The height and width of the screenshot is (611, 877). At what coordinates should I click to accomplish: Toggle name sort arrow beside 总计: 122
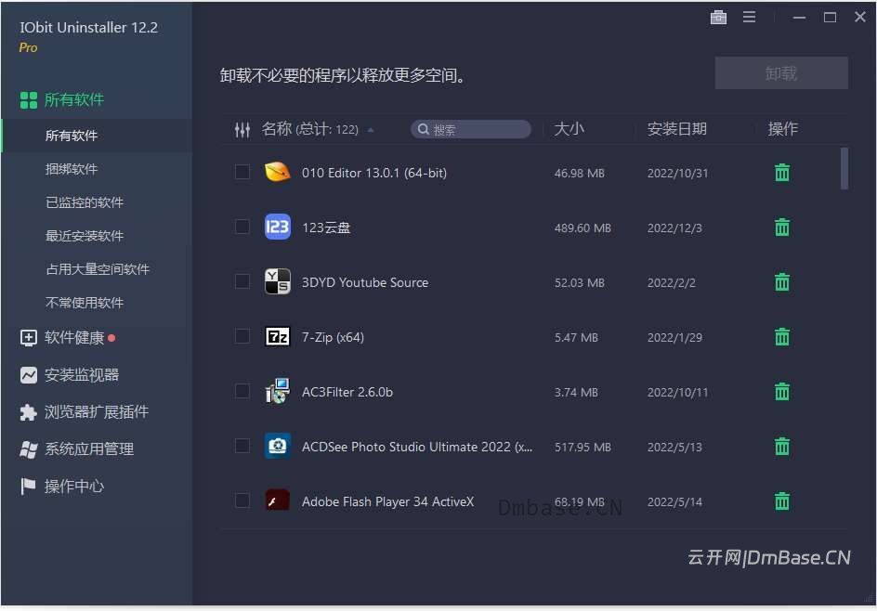point(371,130)
